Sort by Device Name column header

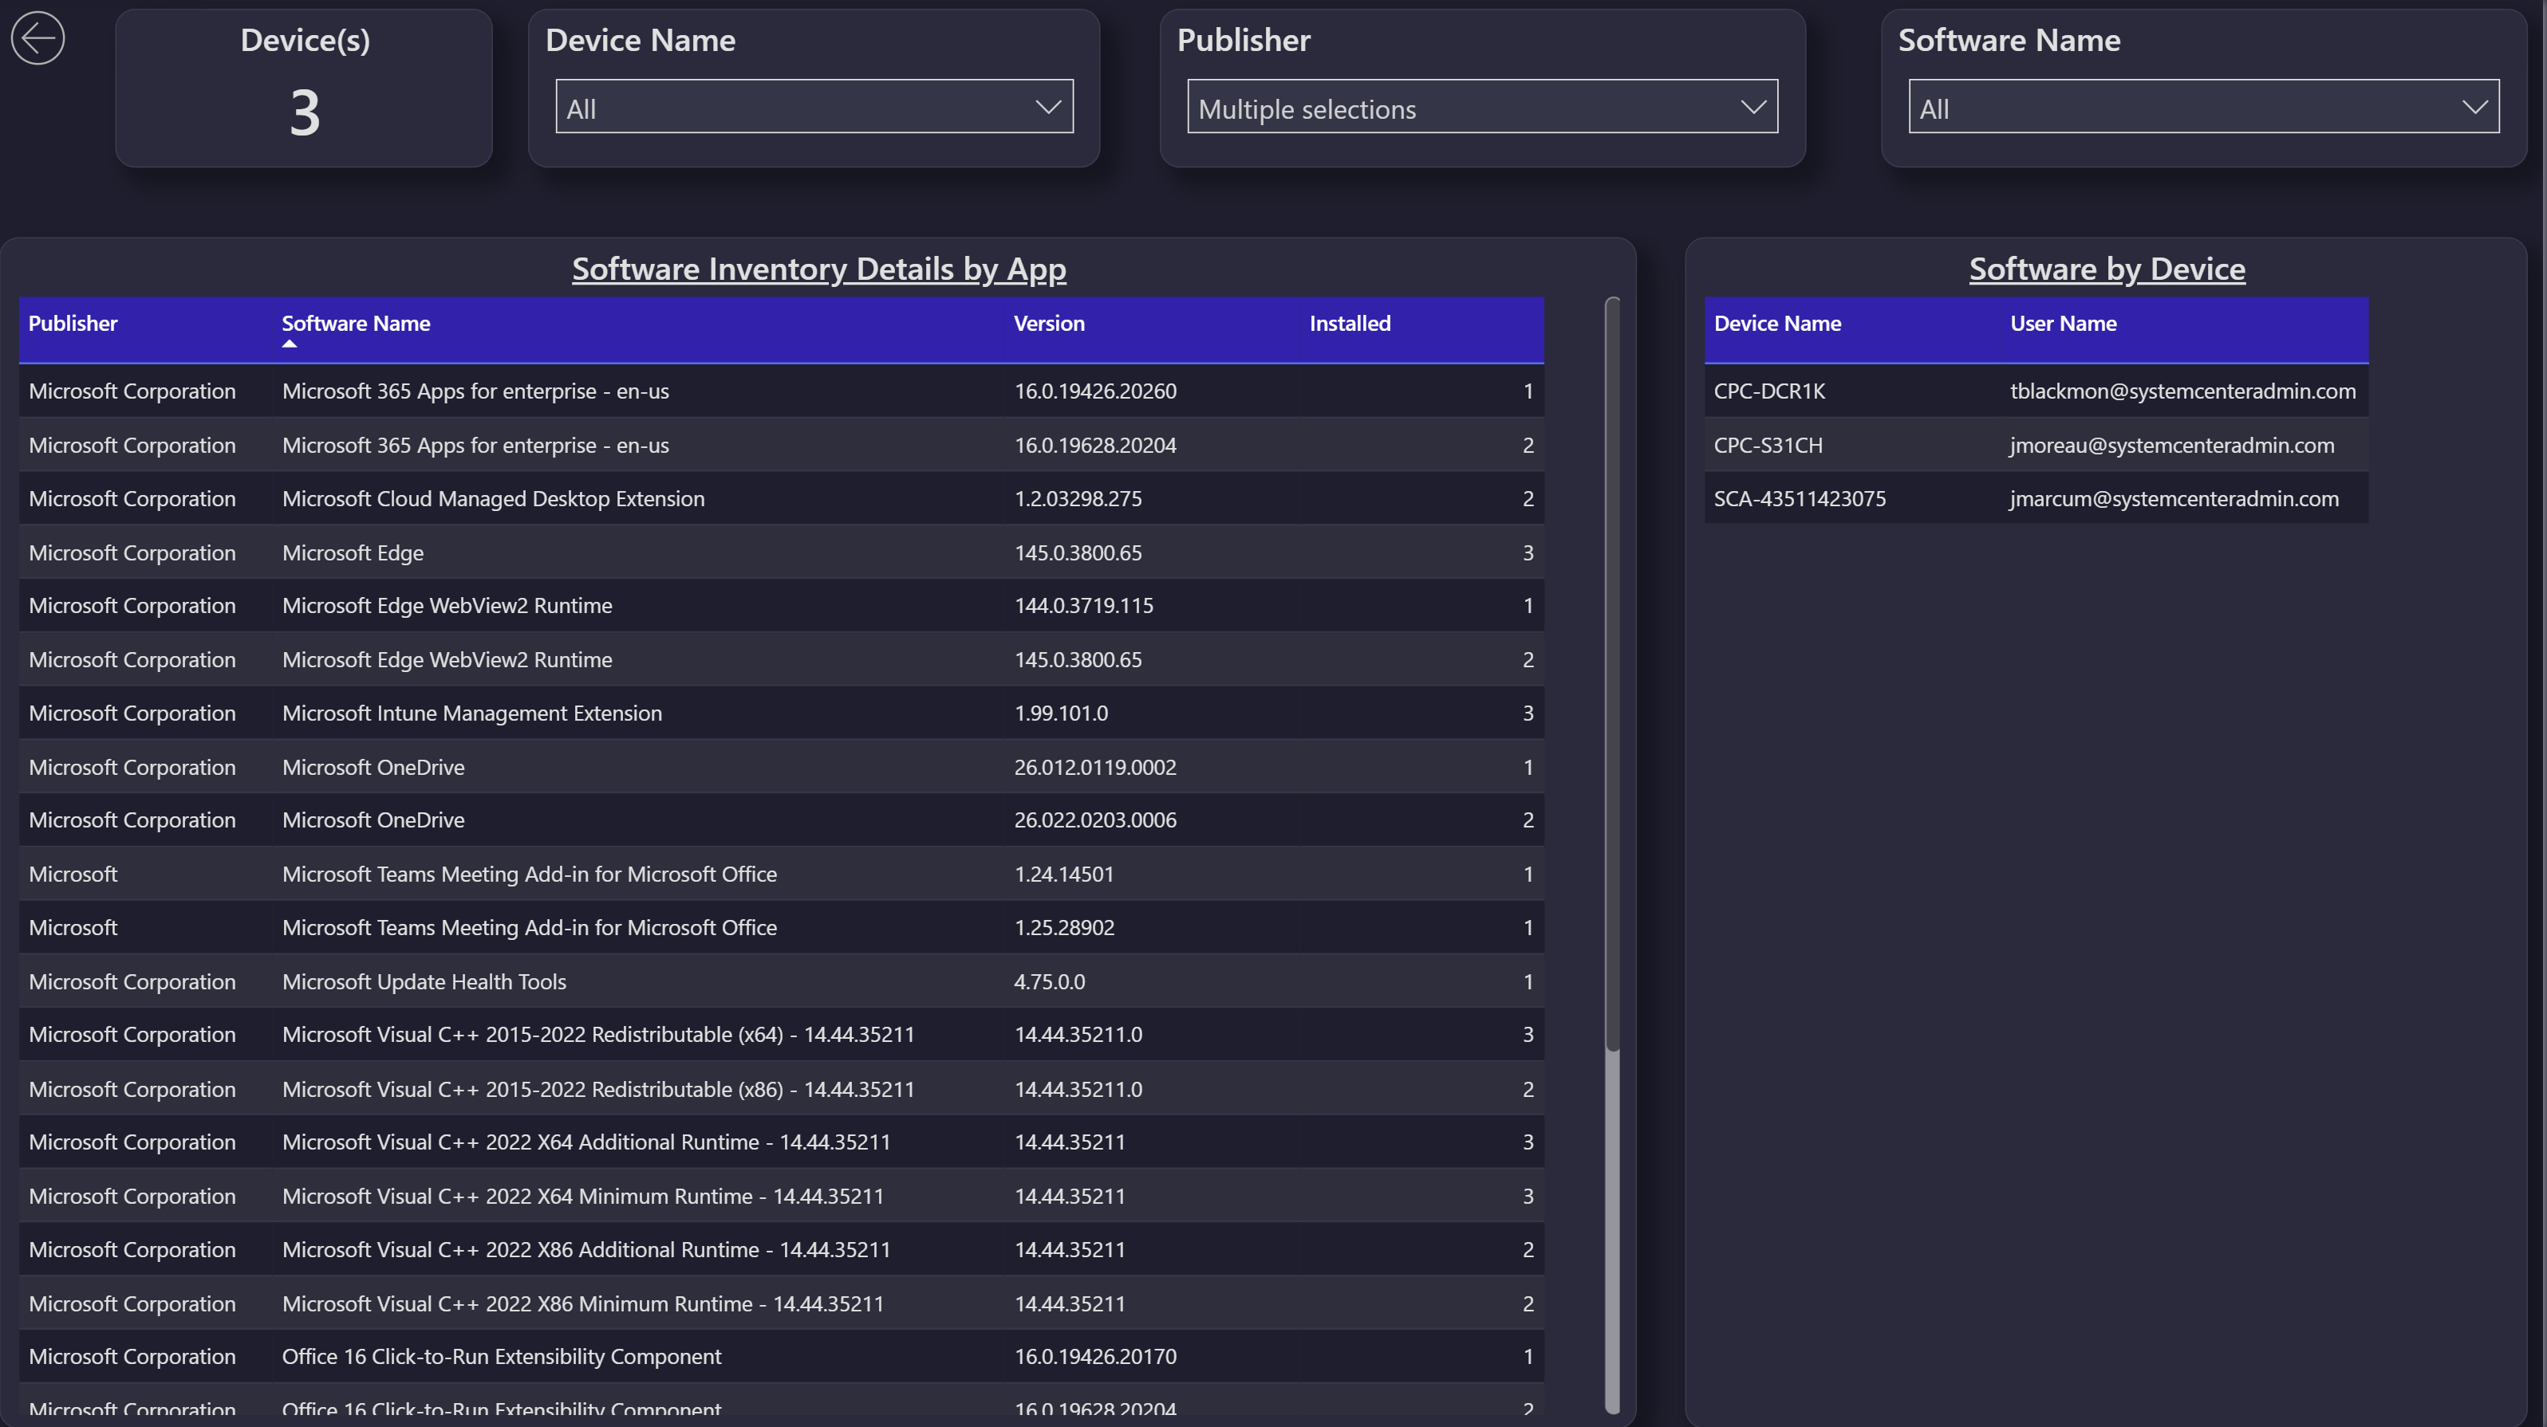click(1776, 323)
